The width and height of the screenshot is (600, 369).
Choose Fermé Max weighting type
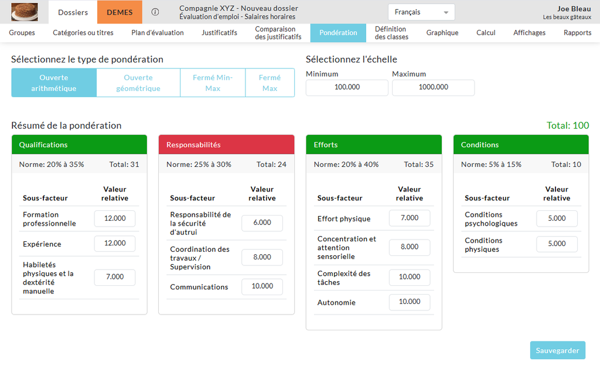[x=270, y=83]
